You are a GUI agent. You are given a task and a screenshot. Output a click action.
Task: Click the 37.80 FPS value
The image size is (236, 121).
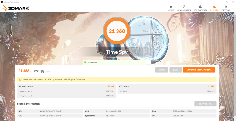211,91
